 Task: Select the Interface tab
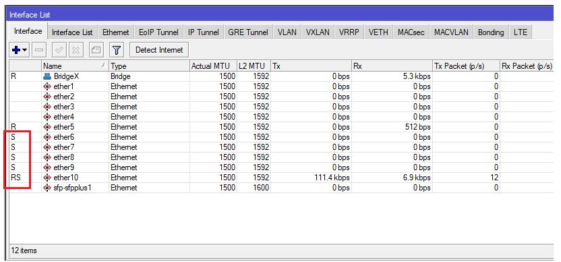pos(28,31)
